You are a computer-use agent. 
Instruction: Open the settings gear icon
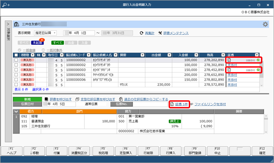pos(265,24)
